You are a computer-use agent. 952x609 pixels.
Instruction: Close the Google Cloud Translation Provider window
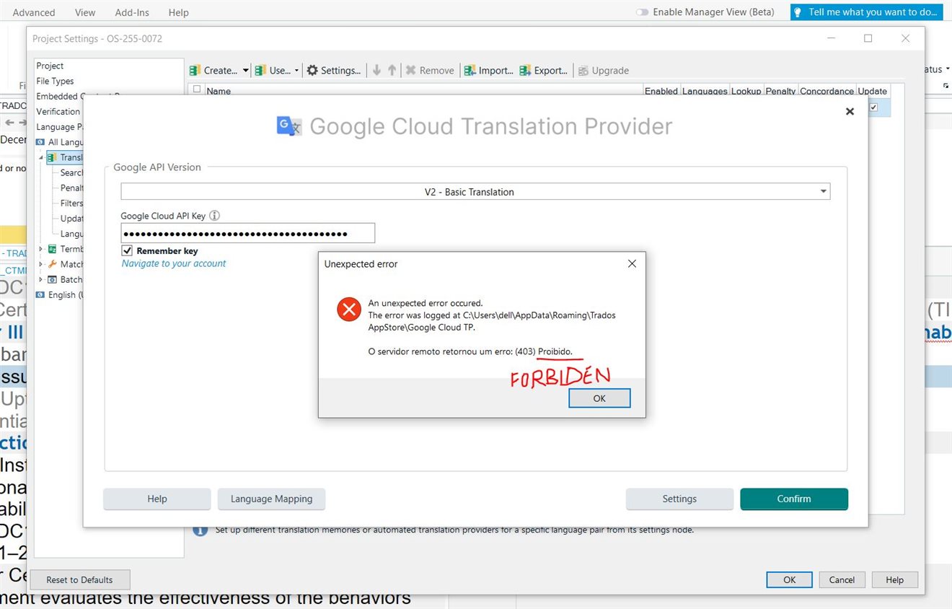[x=850, y=111]
